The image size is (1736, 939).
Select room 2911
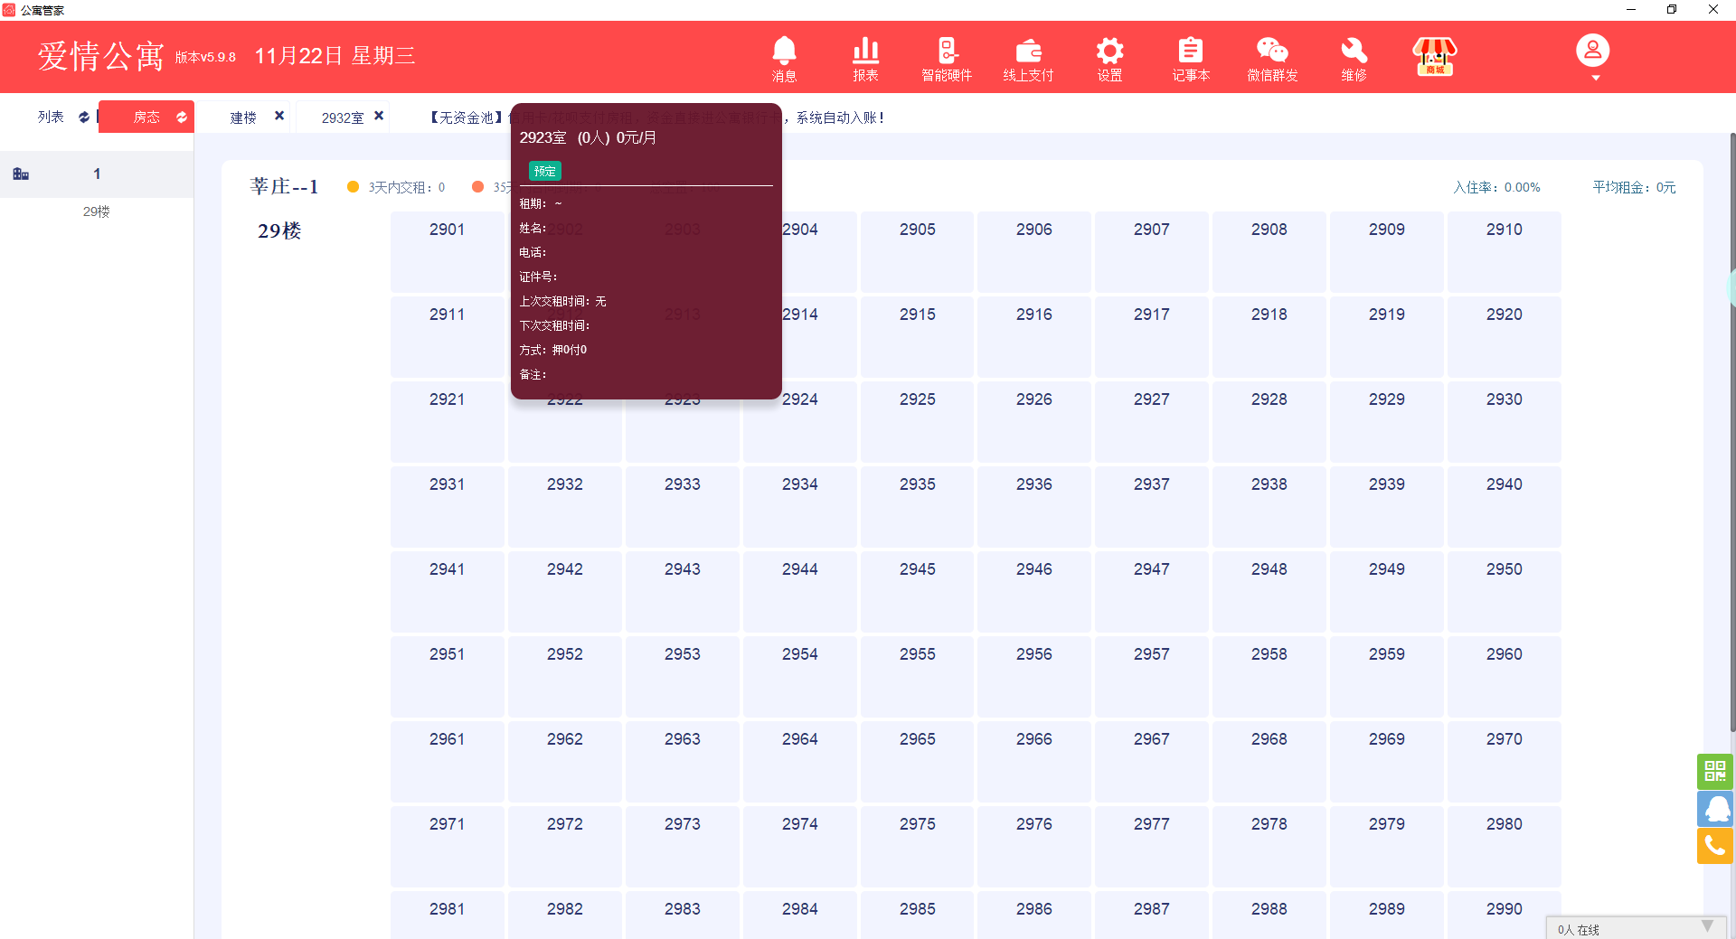coord(448,336)
